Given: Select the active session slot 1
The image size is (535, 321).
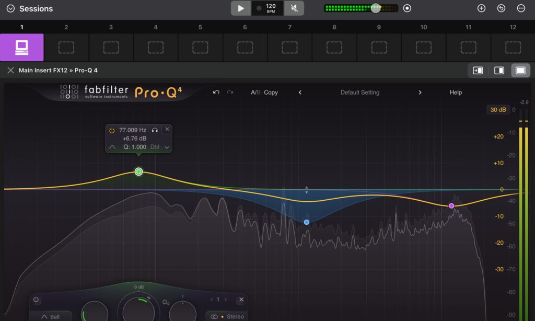Looking at the screenshot, I should [21, 48].
